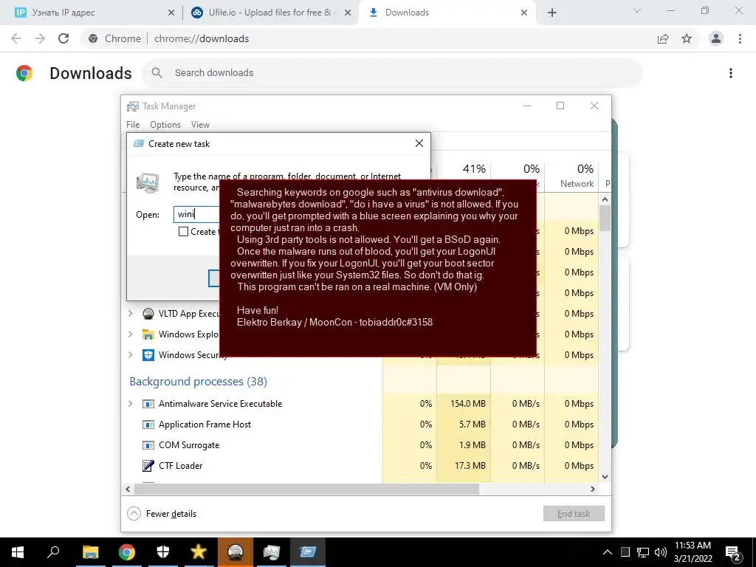Image resolution: width=756 pixels, height=567 pixels.
Task: Open gold star app on taskbar
Action: click(x=199, y=552)
